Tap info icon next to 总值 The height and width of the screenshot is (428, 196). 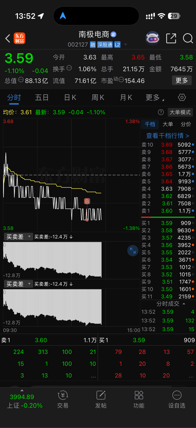(x=21, y=80)
